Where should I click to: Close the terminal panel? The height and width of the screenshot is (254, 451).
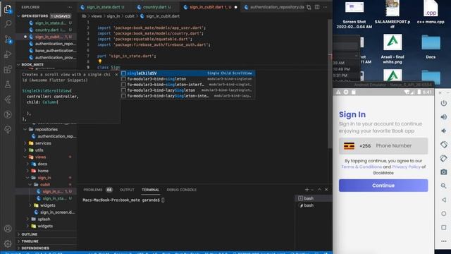326,190
